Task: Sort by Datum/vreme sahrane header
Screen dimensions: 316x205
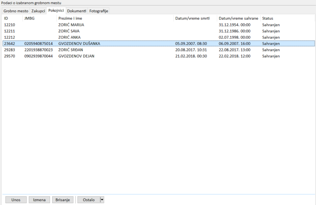Action: [238, 18]
